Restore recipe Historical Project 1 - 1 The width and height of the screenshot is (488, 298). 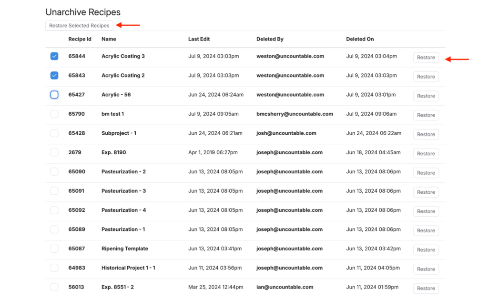point(426,269)
